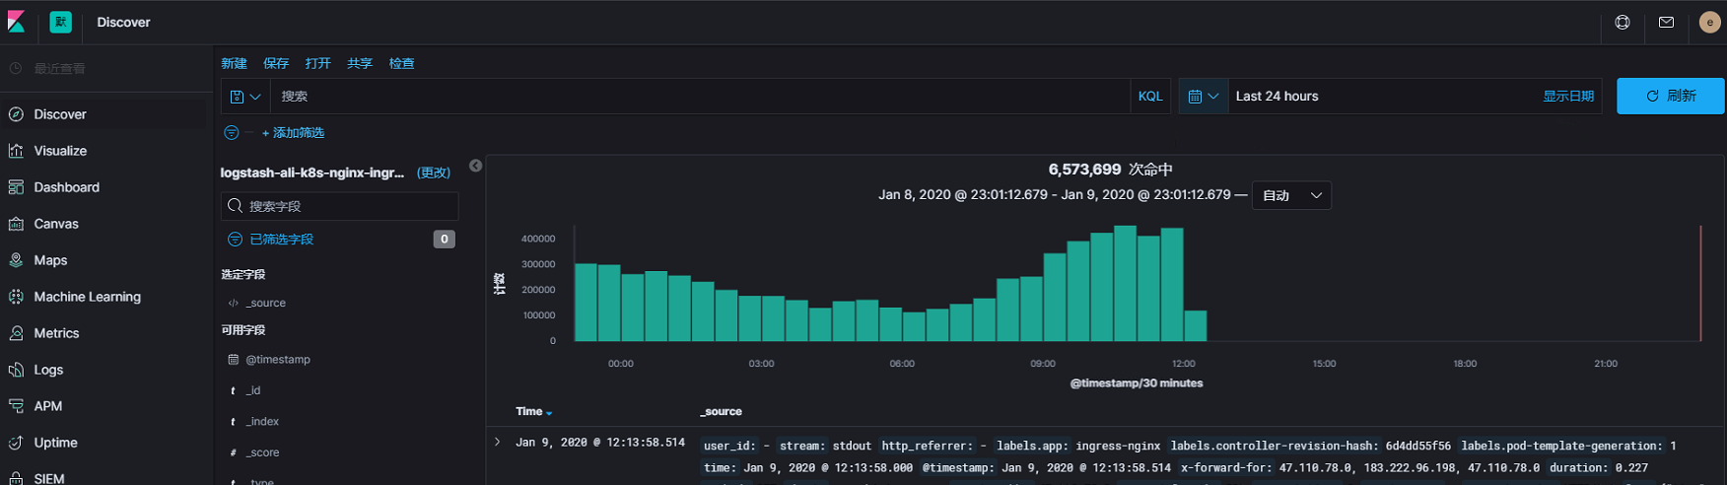
Task: Open the calendar quick time menu
Action: (x=1204, y=97)
